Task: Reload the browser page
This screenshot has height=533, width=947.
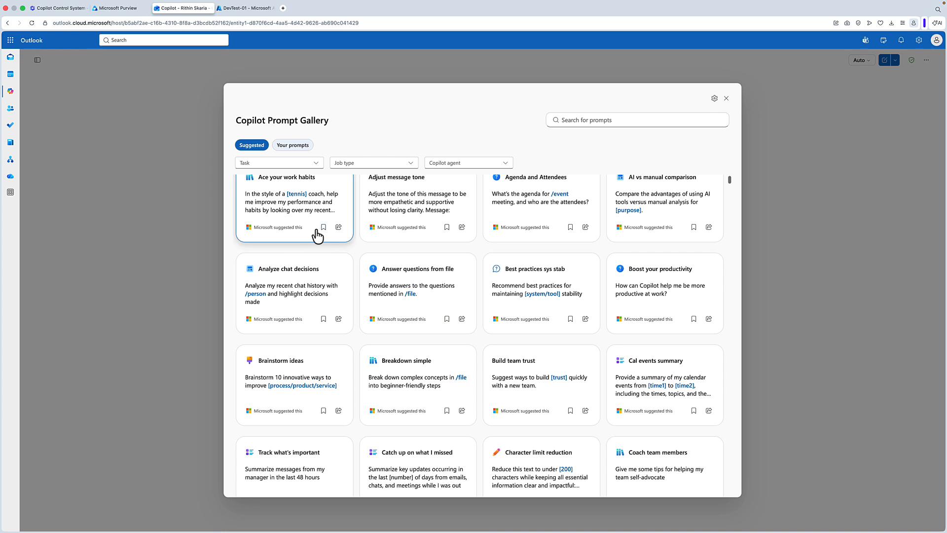Action: tap(32, 23)
